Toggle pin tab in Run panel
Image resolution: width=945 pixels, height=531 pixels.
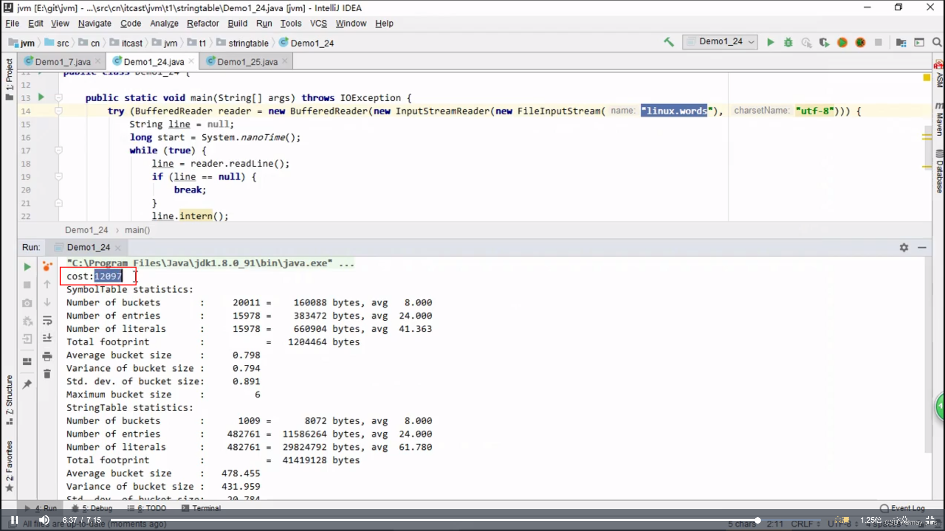(x=27, y=384)
